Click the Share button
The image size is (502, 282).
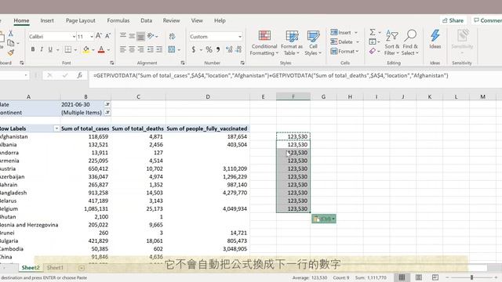pyautogui.click(x=453, y=20)
